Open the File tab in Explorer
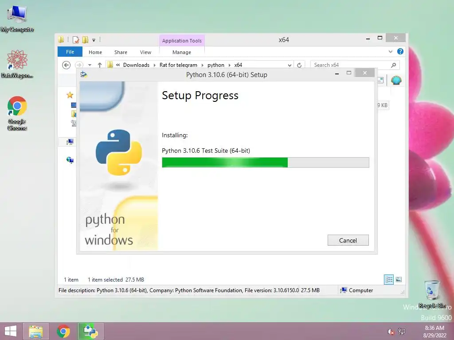 (70, 52)
